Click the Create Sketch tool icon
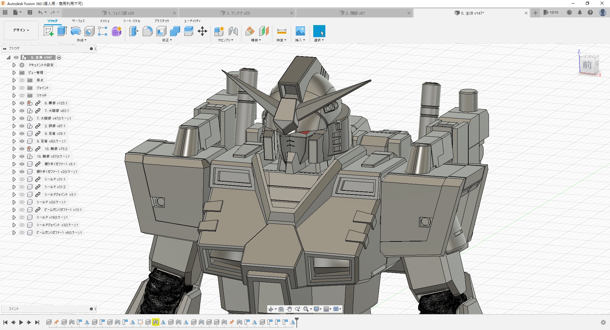The width and height of the screenshot is (610, 330). coord(48,31)
